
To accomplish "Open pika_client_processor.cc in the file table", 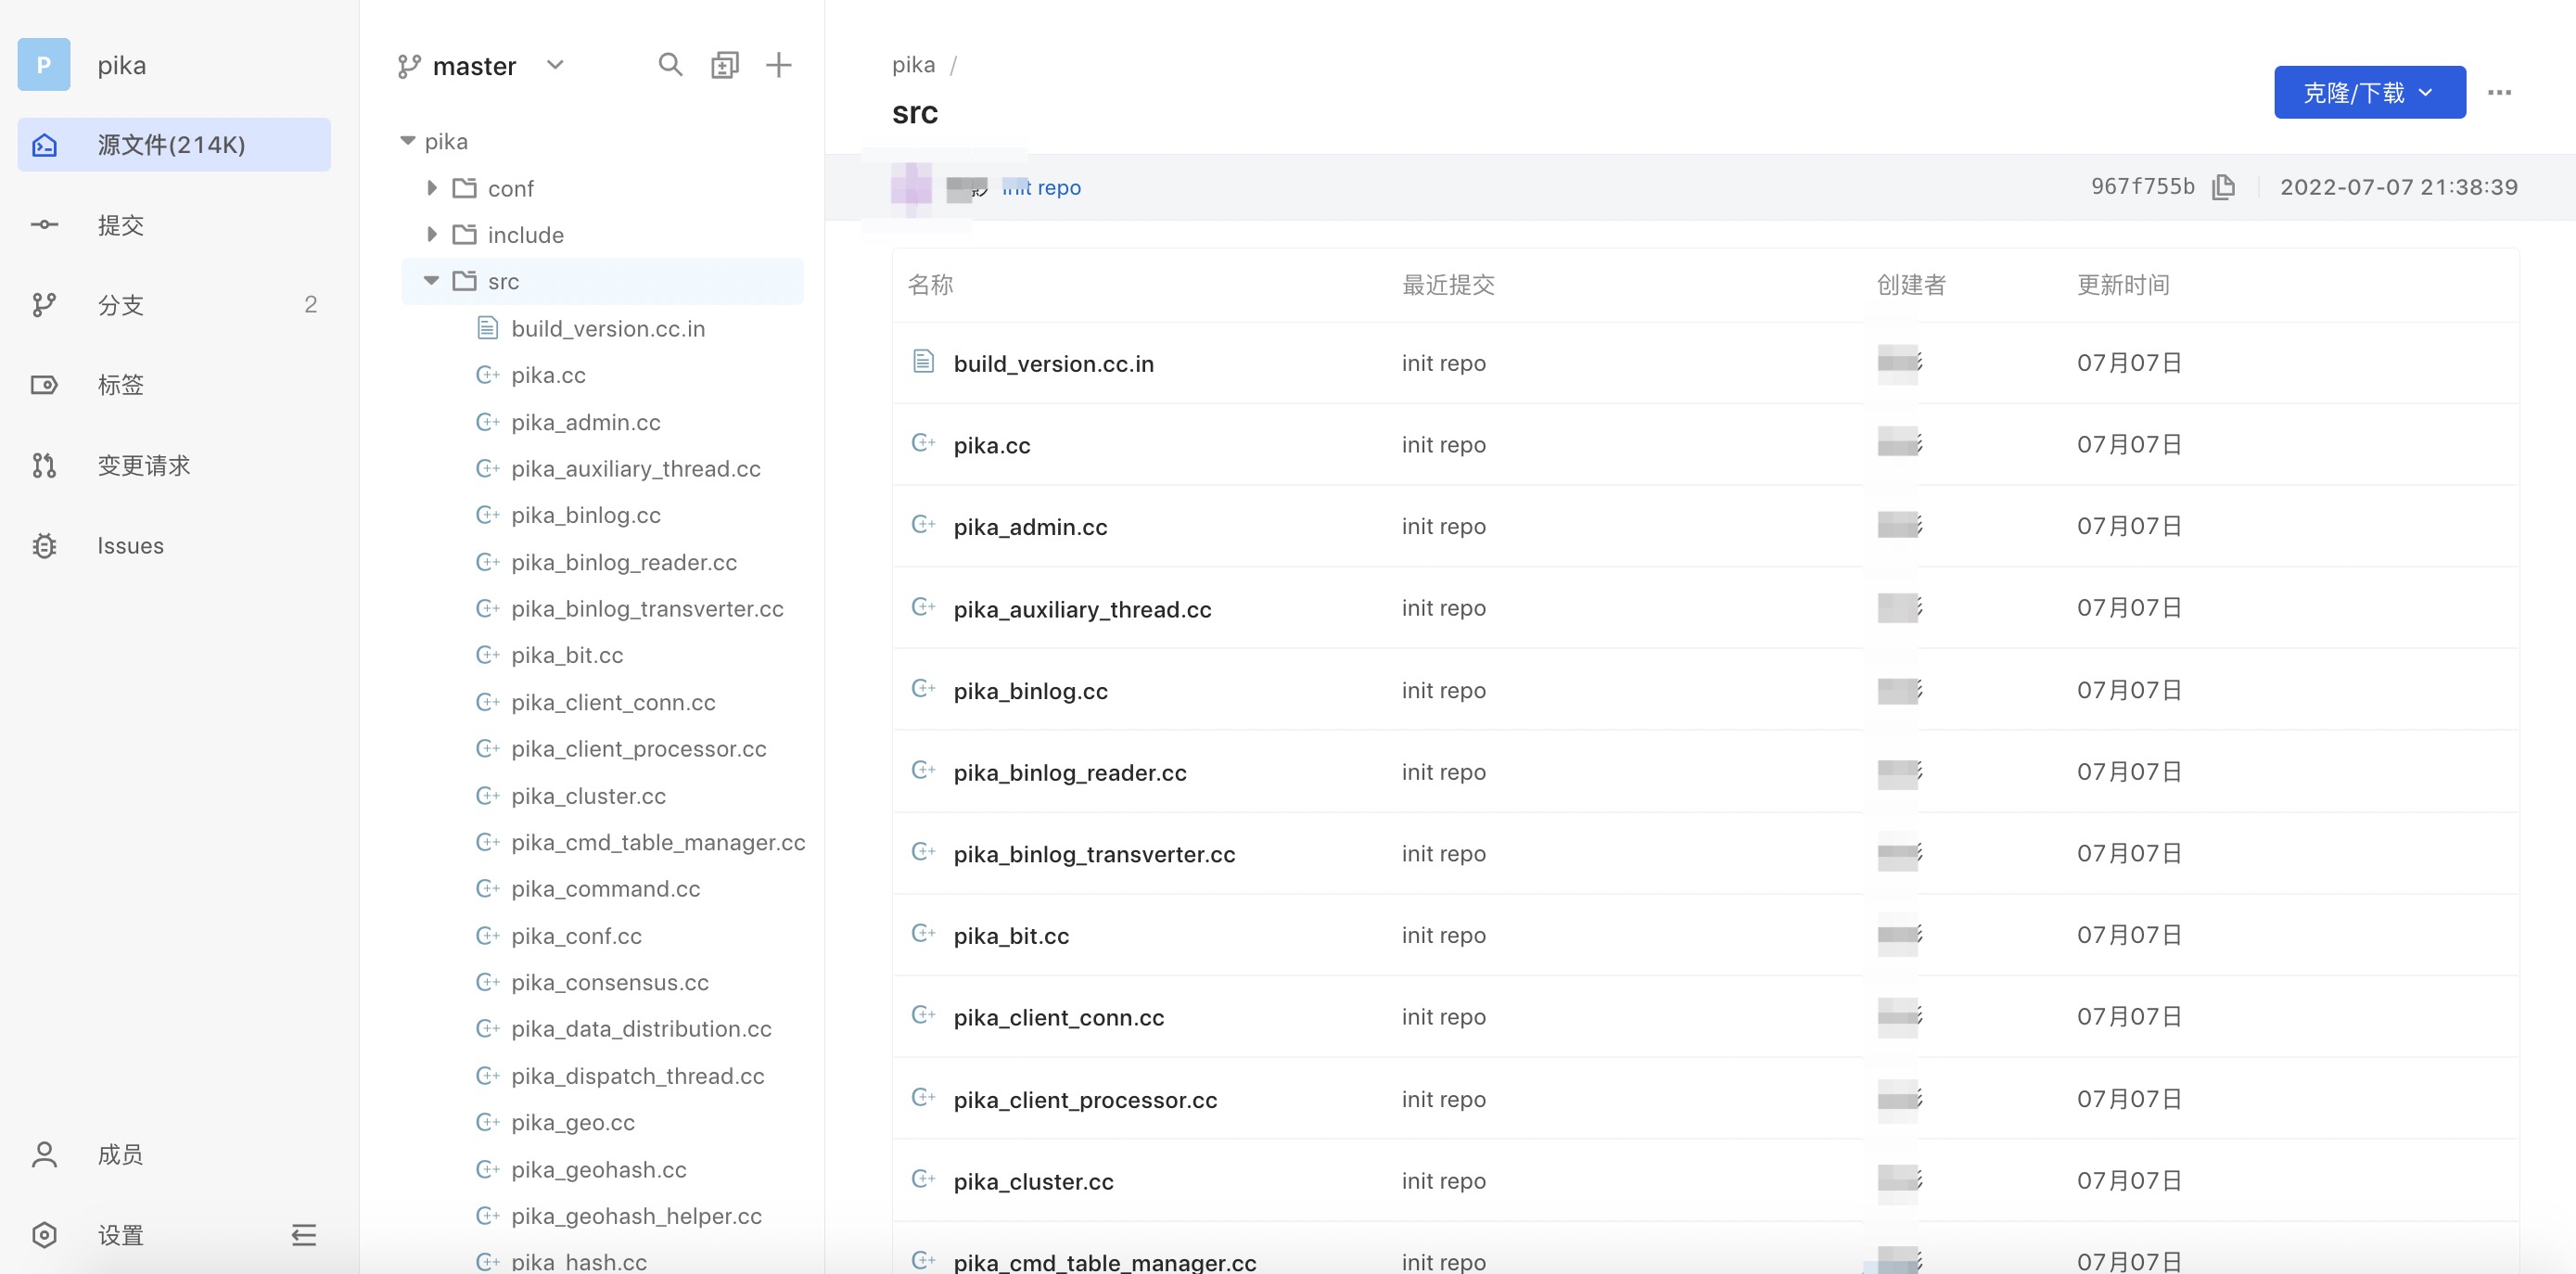I will pos(1085,1100).
